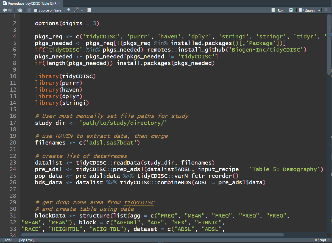Open the Compile Report notebook icon
Viewport: 332px width, 243px height.
pos(89,10)
